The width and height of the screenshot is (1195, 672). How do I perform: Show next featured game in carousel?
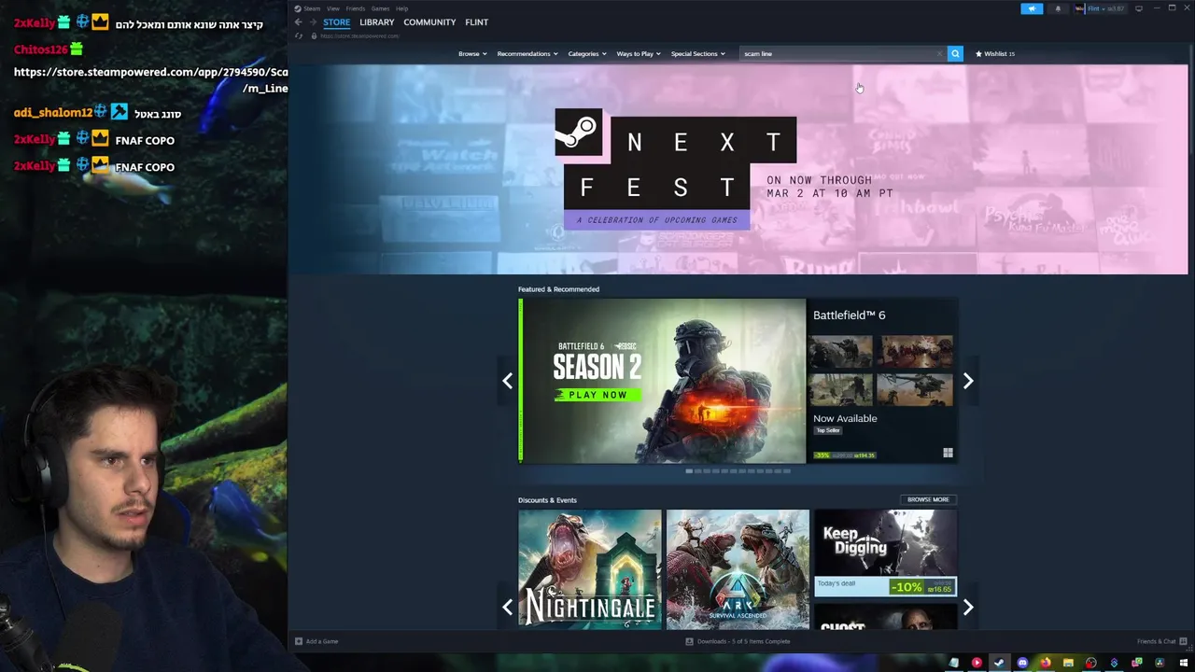point(968,381)
